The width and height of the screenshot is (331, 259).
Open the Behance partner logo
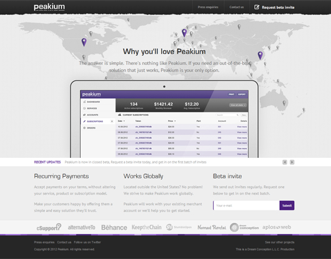[x=114, y=227]
